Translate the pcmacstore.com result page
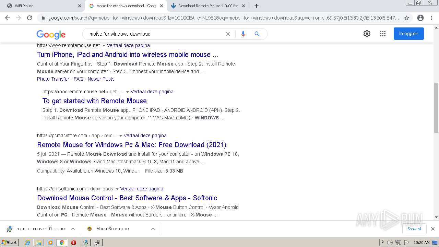Image resolution: width=439 pixels, height=247 pixels. pyautogui.click(x=145, y=136)
